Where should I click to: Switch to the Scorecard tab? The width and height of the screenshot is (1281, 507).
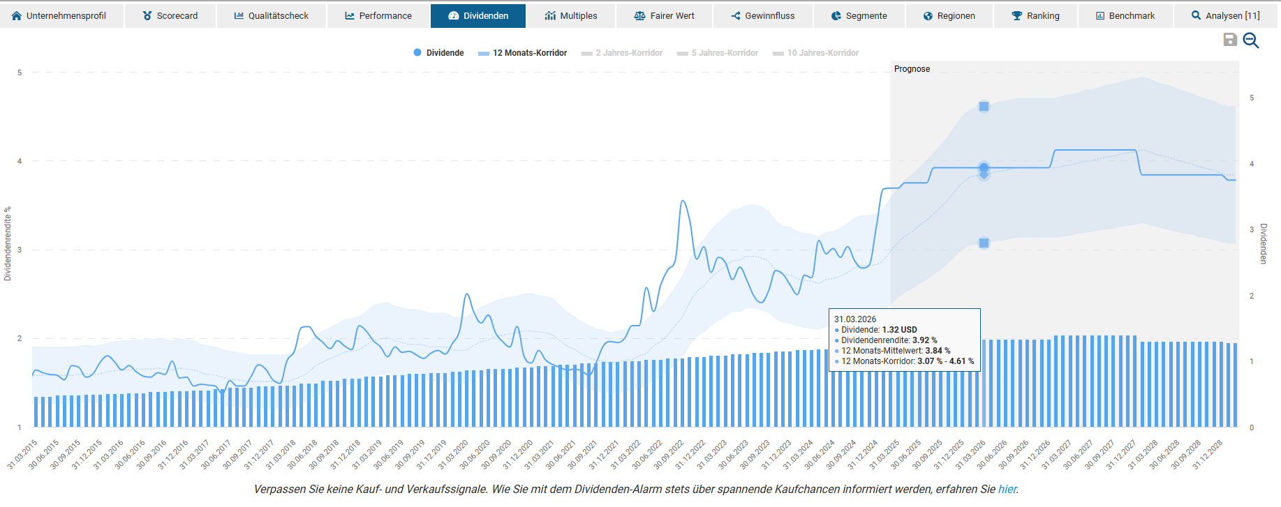pyautogui.click(x=170, y=15)
